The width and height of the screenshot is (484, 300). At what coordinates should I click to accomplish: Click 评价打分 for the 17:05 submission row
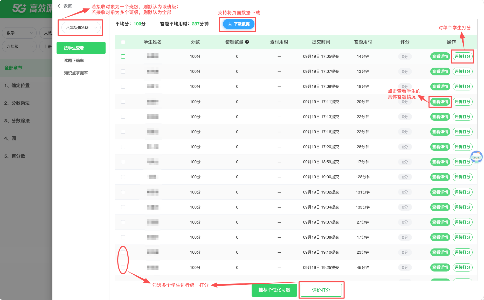[x=462, y=56]
